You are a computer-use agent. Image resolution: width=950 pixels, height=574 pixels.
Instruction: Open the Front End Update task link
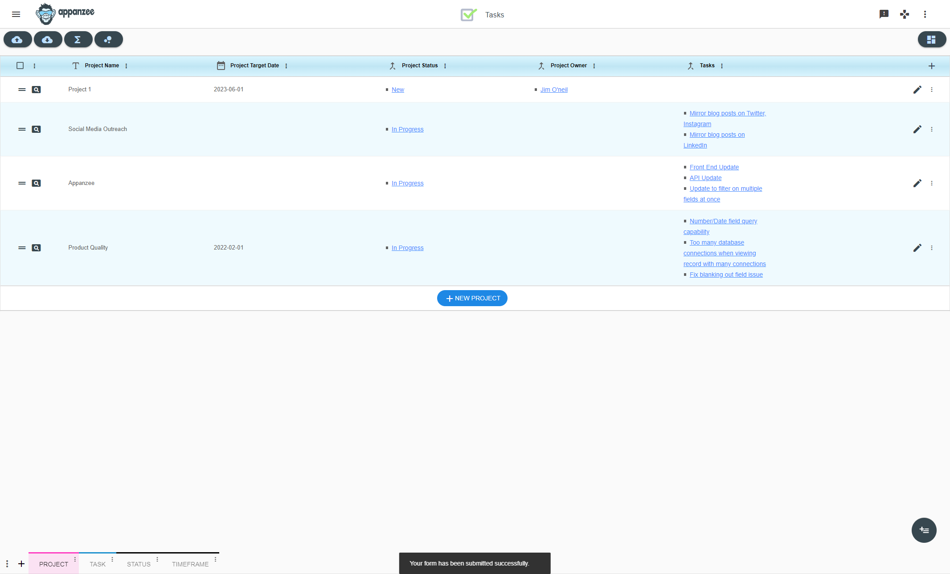tap(714, 167)
